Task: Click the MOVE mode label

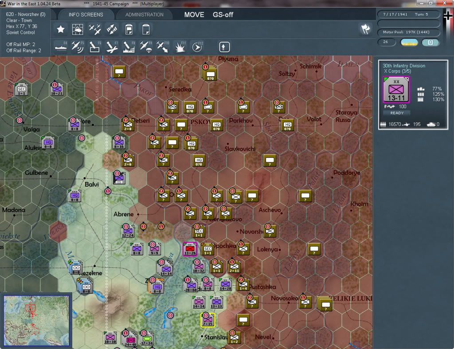Action: (194, 15)
